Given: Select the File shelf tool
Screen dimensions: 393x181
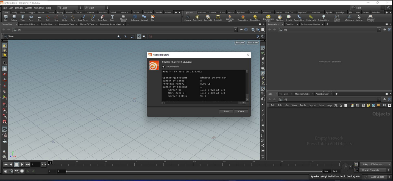Looking at the screenshot, I should [x=153, y=18].
